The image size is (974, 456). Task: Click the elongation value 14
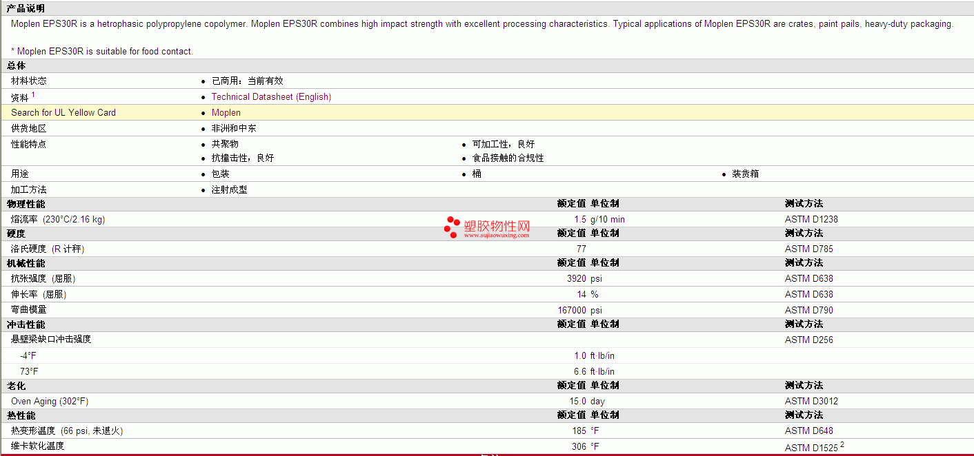coord(582,295)
